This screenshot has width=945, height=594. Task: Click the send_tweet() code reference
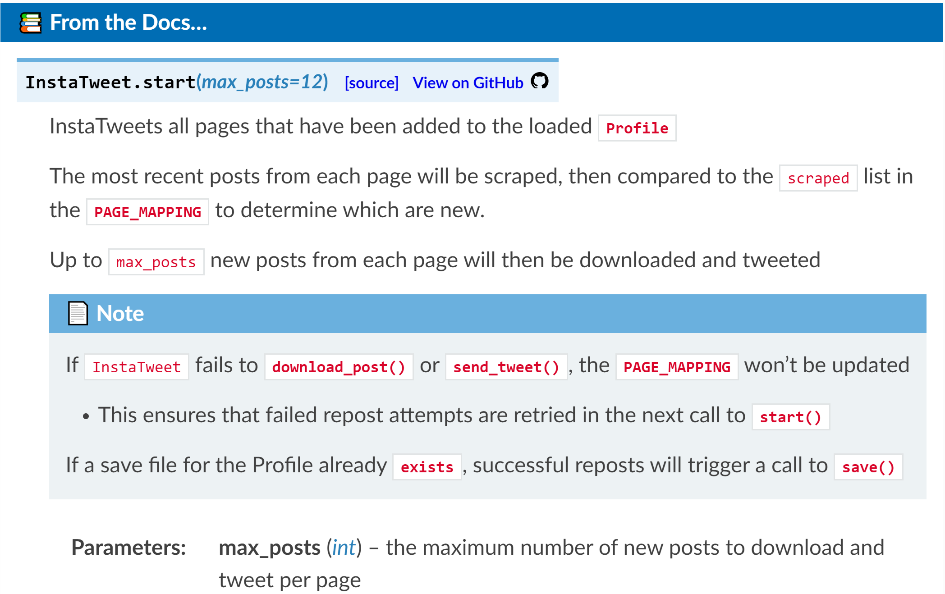coord(506,367)
